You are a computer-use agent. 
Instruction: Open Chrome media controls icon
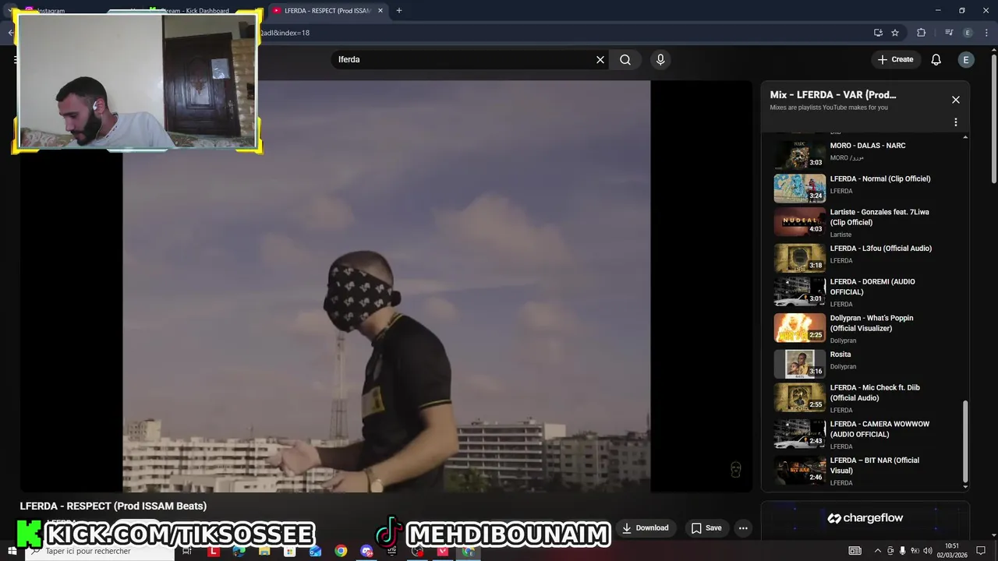click(x=949, y=33)
